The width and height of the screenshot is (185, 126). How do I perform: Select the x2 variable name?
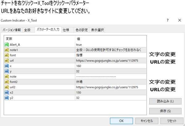coord(11,93)
